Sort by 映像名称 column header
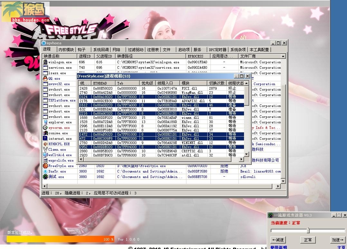 [60, 56]
